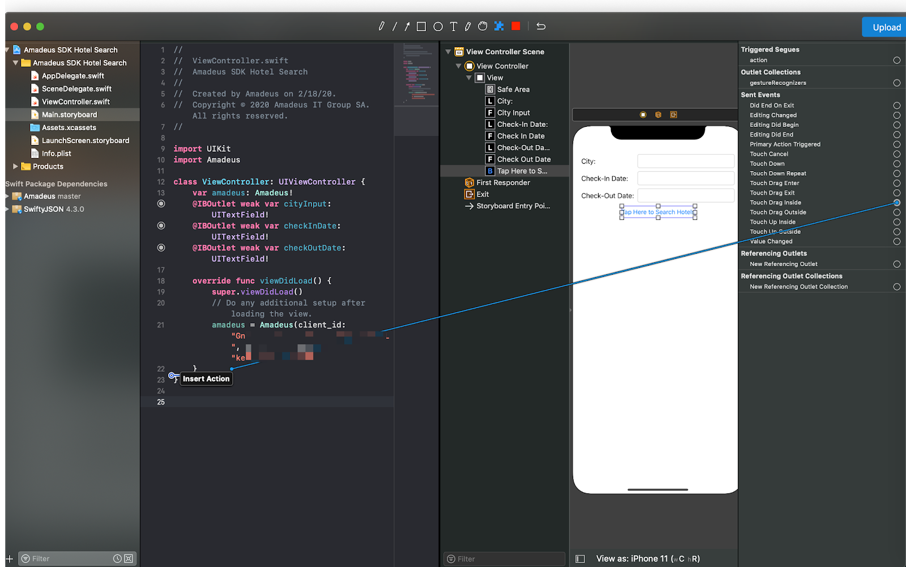906x567 pixels.
Task: Select the highlighter marker tool
Action: (468, 27)
